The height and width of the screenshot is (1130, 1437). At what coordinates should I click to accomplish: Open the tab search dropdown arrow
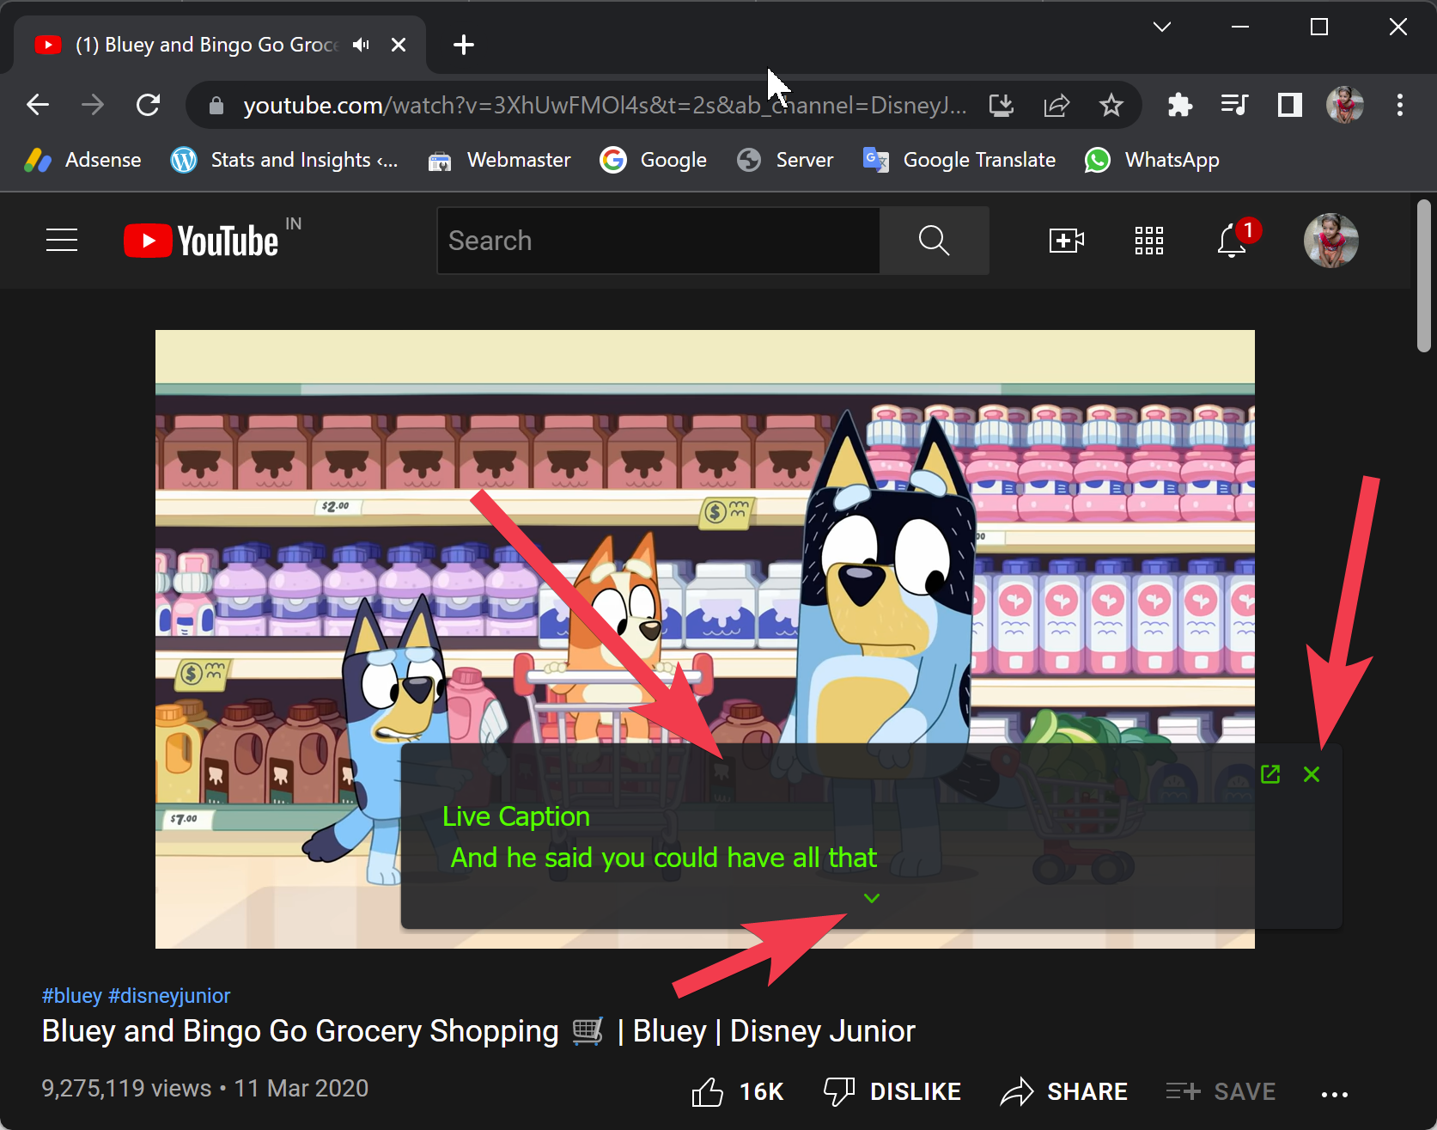coord(1162,27)
